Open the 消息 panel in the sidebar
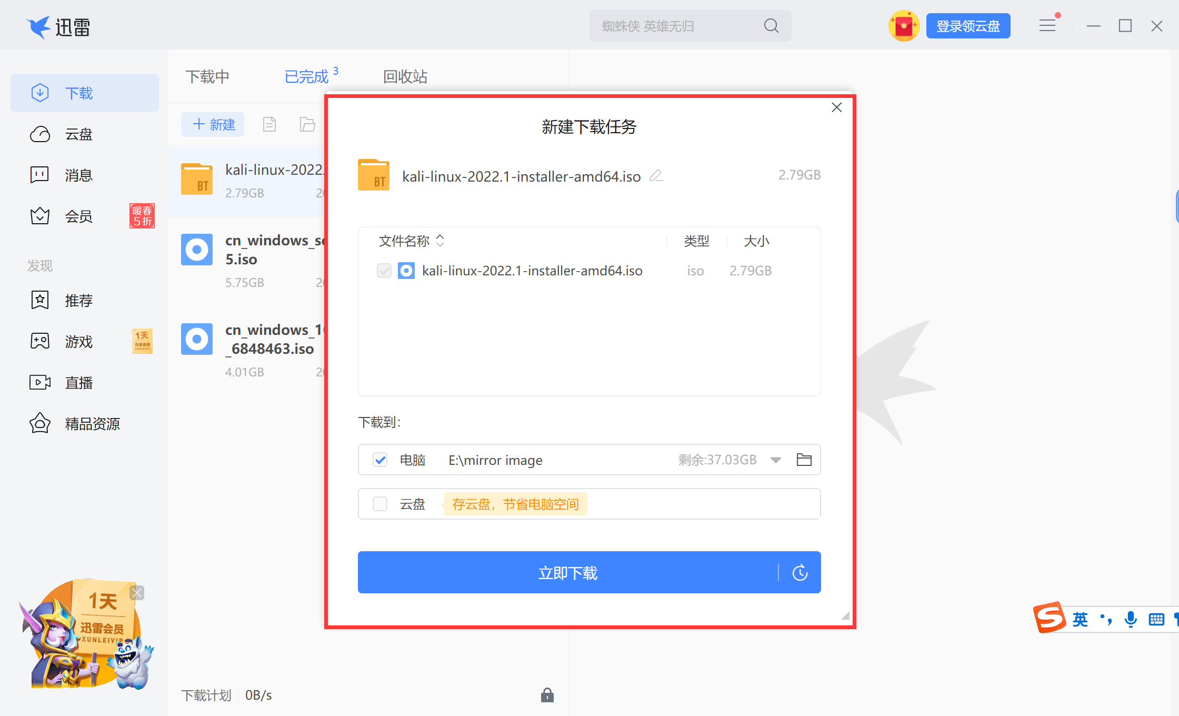 click(78, 175)
